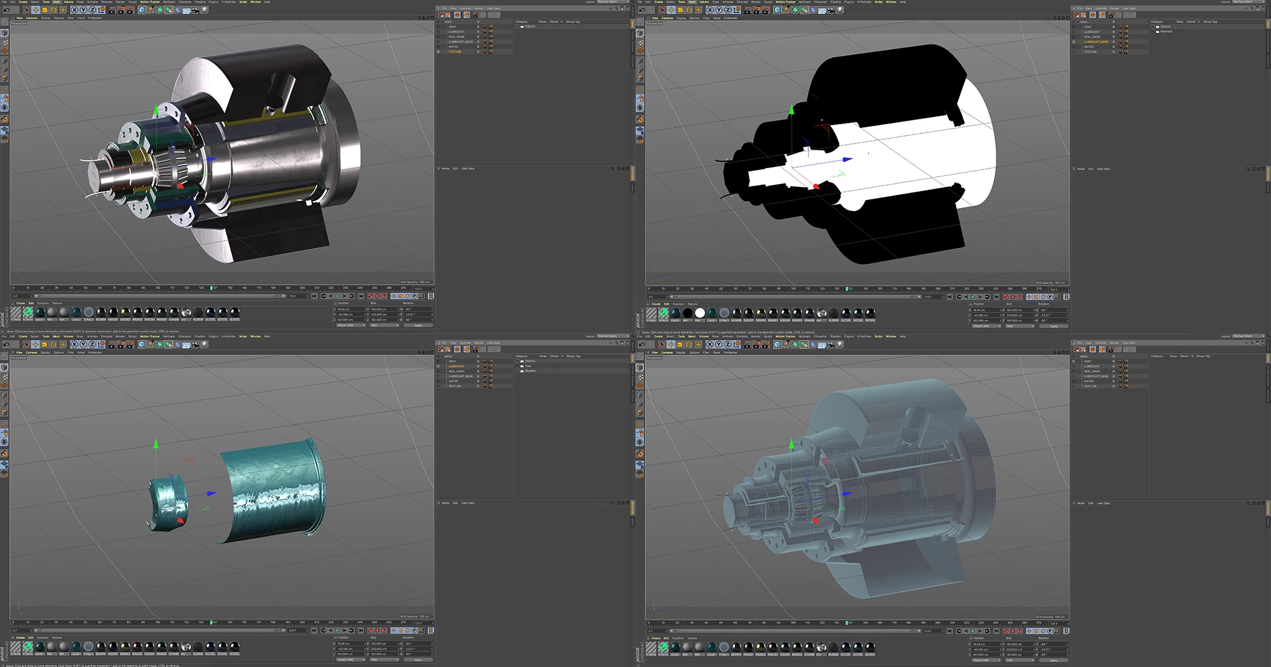Screen dimensions: 1271x667
Task: Select the Live Selection arrow tool
Action: [27, 11]
